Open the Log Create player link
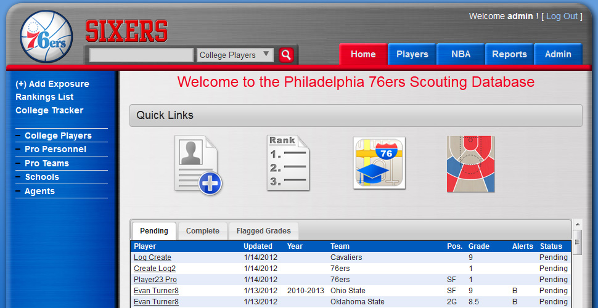Viewport: 598px width, 308px height. click(x=152, y=257)
